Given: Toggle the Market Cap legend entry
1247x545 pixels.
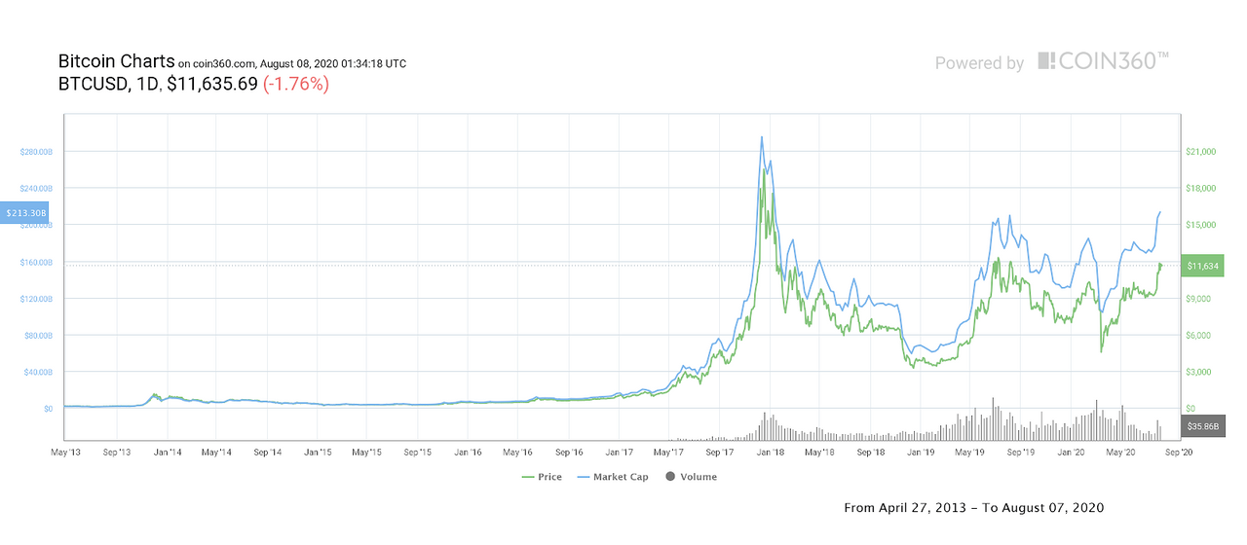Looking at the screenshot, I should point(612,477).
